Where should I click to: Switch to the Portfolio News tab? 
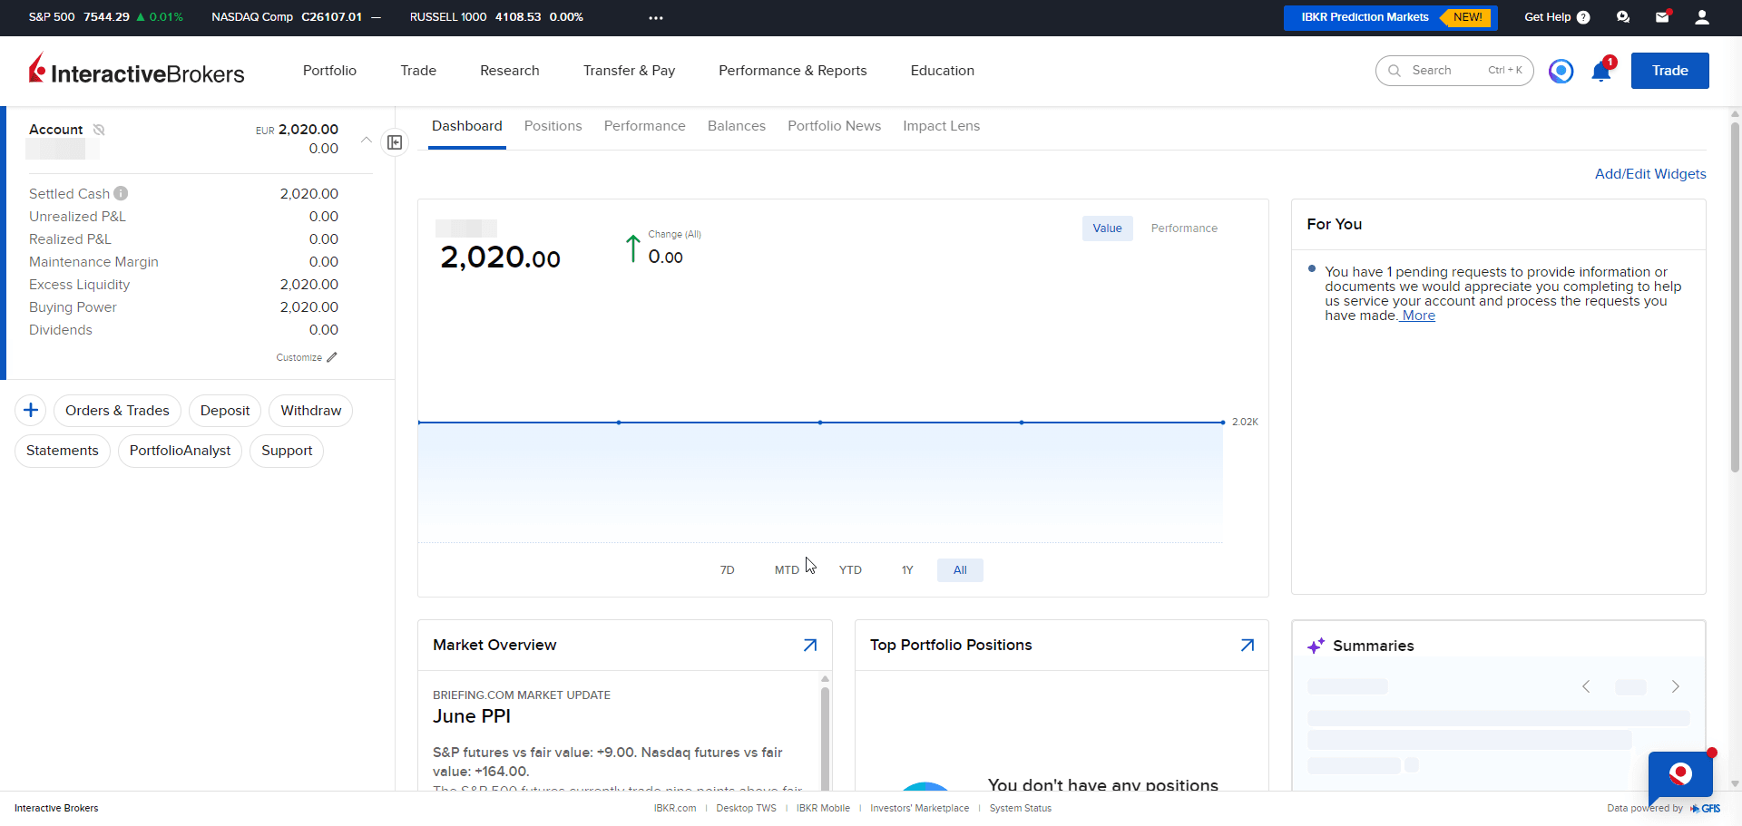coord(834,126)
